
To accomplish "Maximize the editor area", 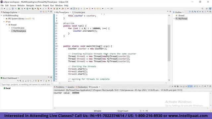I will [x=170, y=12].
